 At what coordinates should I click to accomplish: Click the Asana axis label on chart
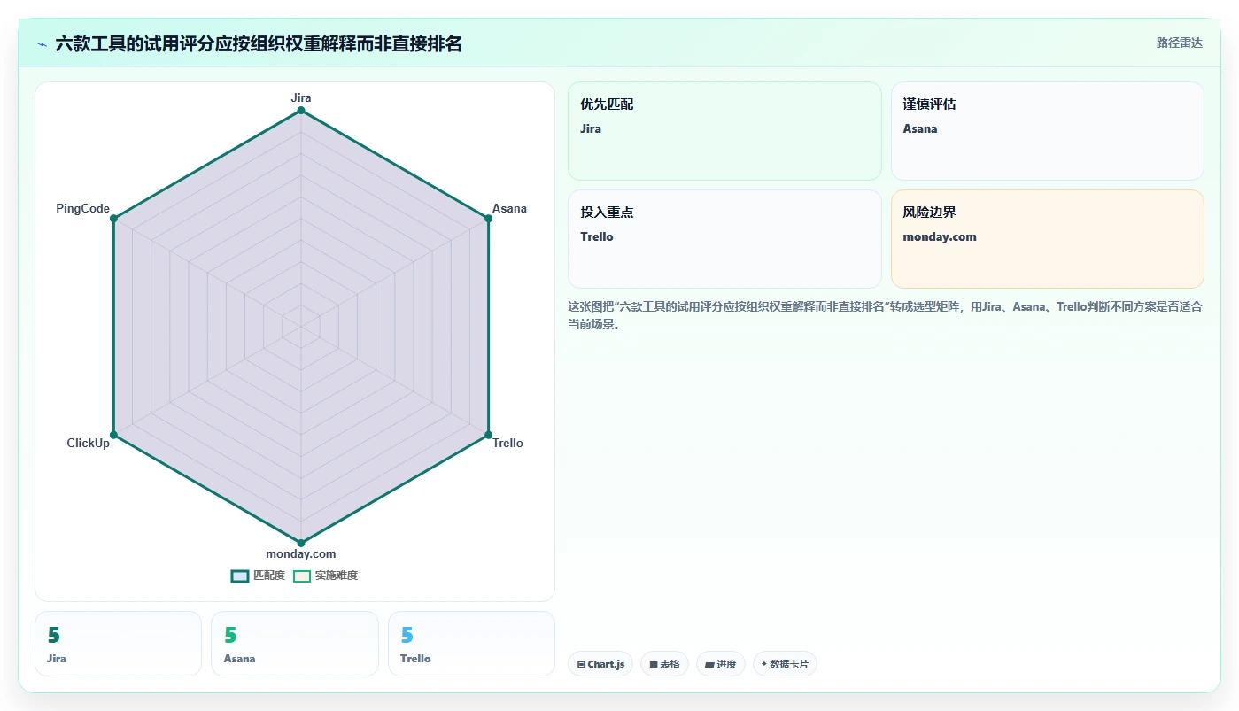pyautogui.click(x=509, y=209)
